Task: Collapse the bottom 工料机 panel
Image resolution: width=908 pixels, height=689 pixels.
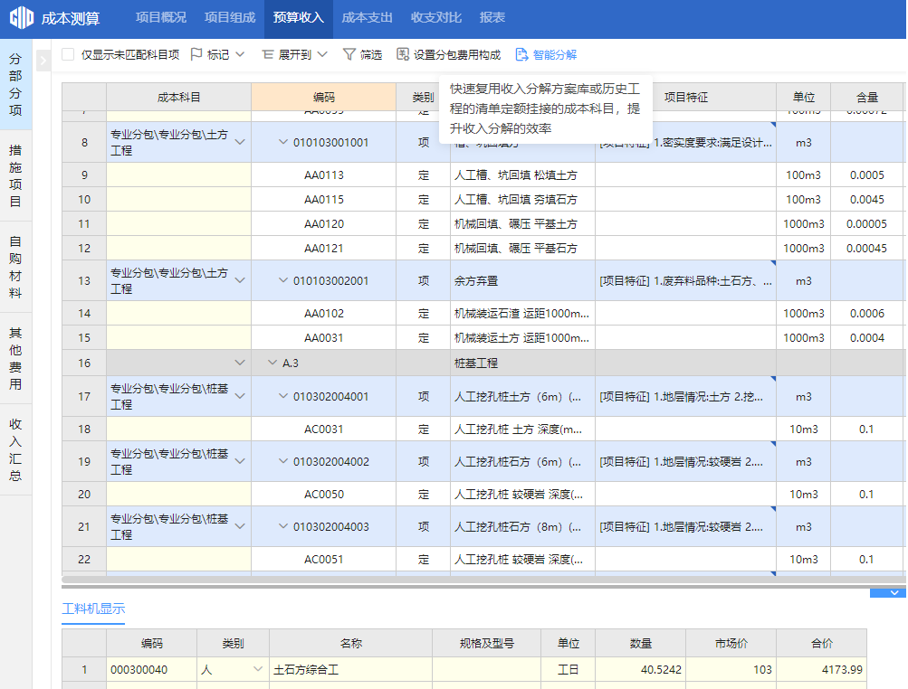Action: point(894,593)
